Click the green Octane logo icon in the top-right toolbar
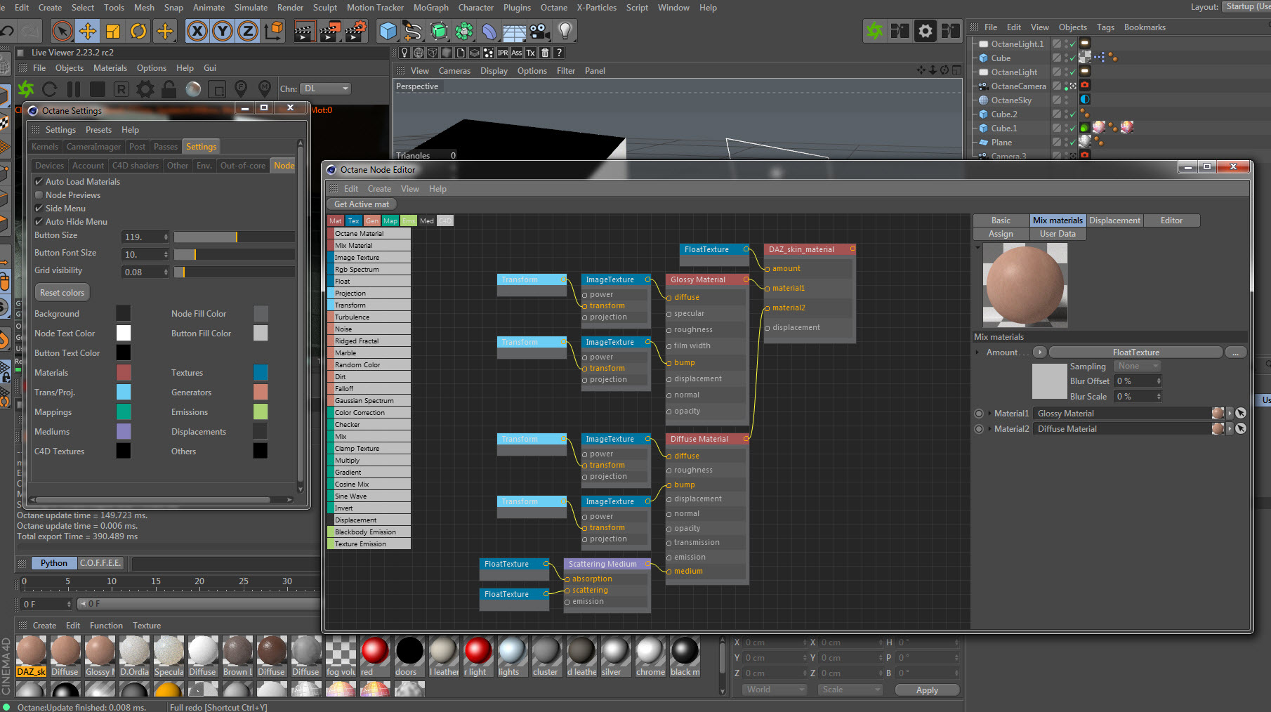Screen dimensions: 1271x712 [875, 31]
